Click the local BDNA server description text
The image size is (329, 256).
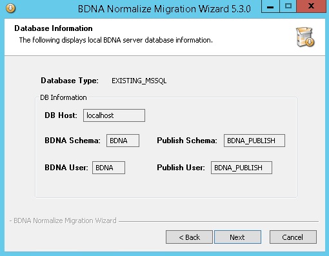pos(116,40)
